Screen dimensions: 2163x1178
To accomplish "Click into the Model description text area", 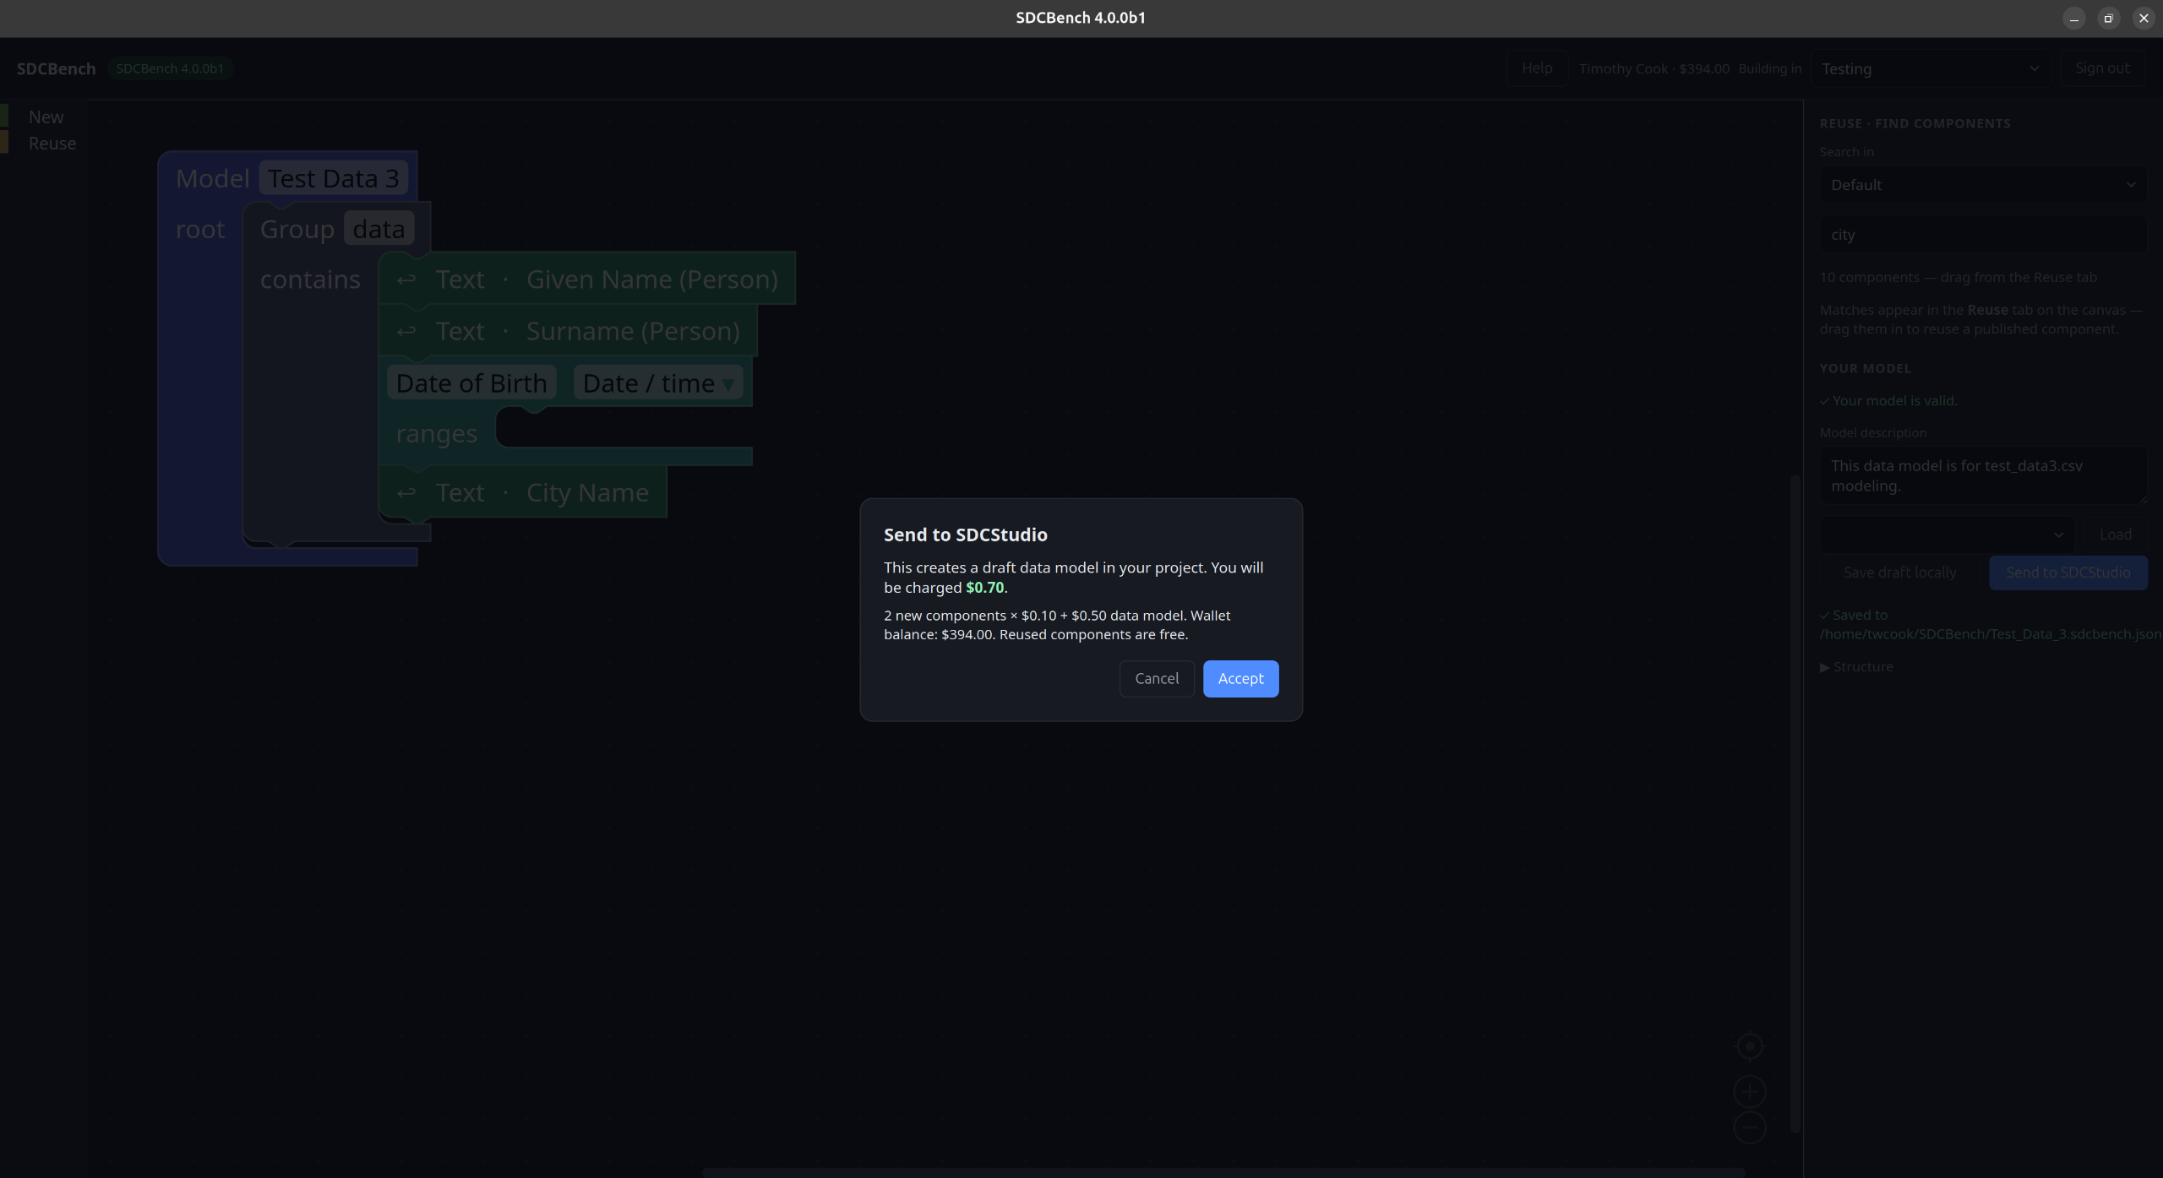I will click(1983, 476).
